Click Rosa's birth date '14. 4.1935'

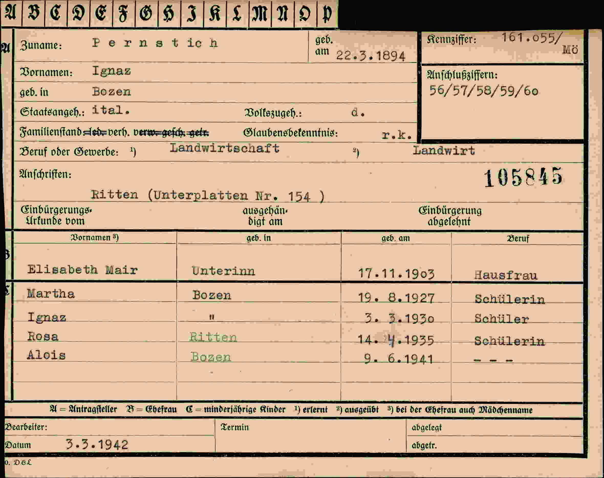396,340
